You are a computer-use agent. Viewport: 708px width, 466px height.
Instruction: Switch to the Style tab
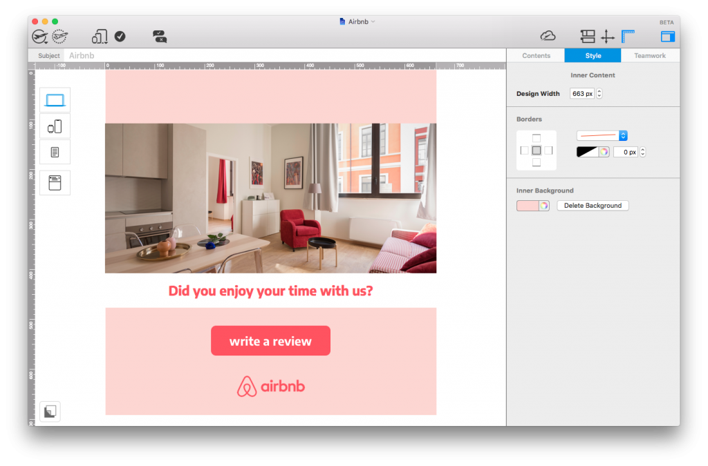(x=593, y=55)
